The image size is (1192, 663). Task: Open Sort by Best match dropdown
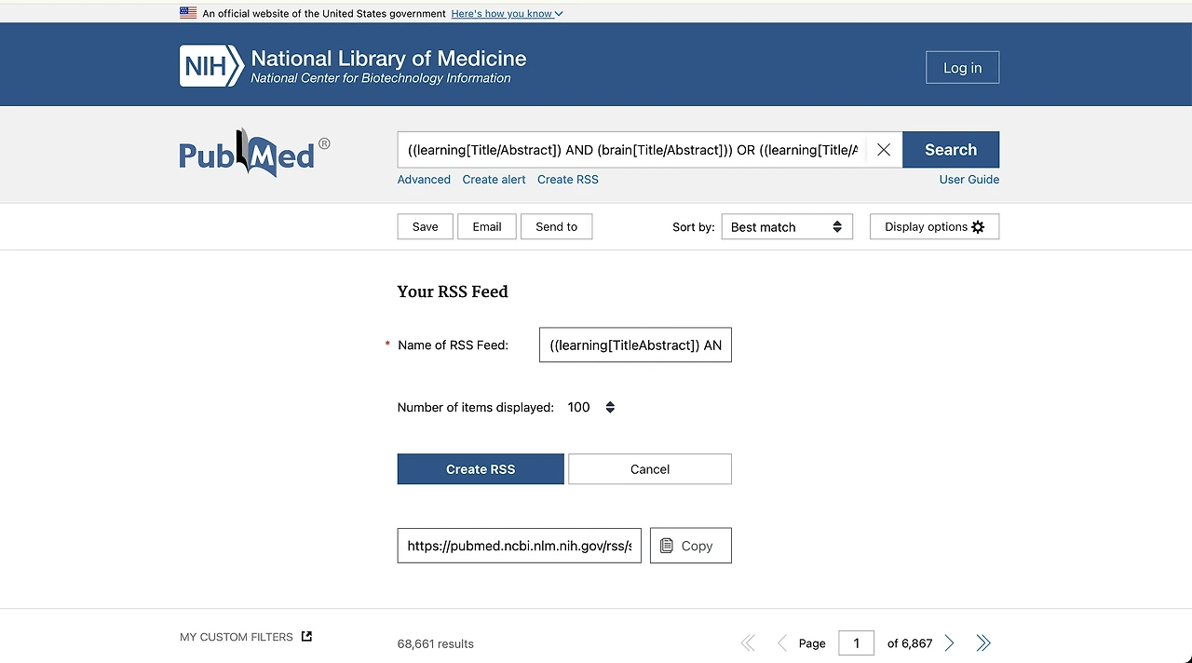pos(786,227)
